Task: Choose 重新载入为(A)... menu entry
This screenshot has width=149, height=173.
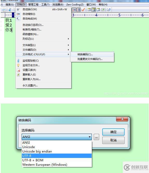Action: pos(44,79)
